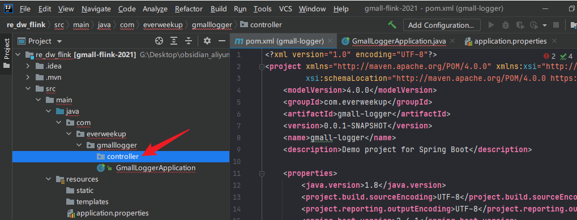Select re_dw_flink breadcrumb

pos(25,25)
